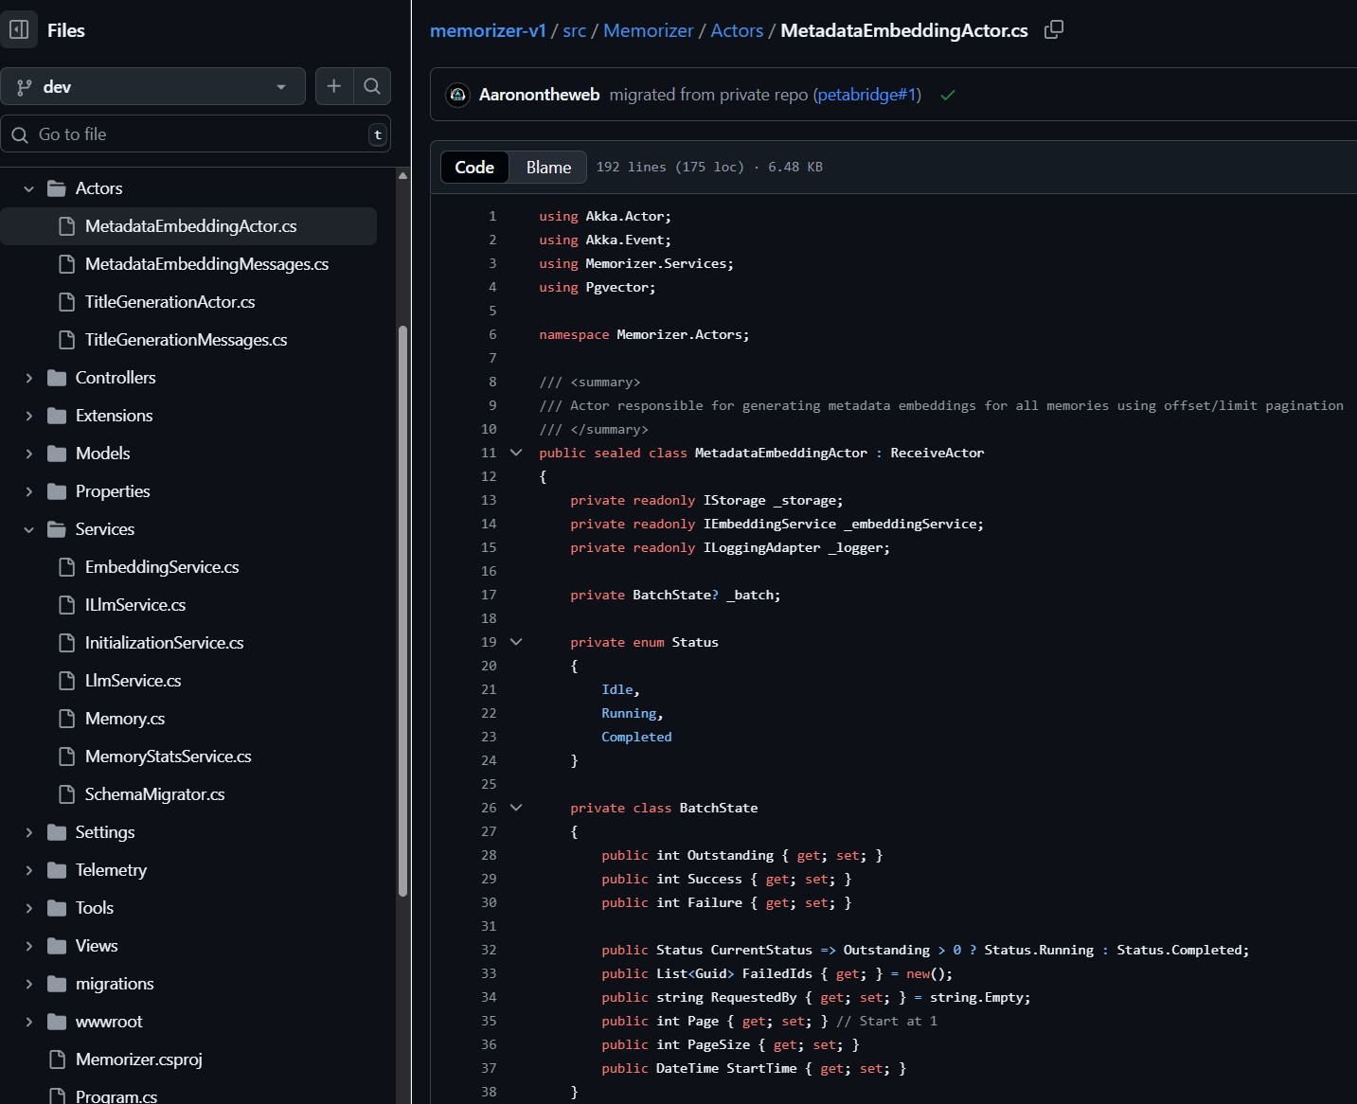
Task: Fold the BatchState class code block
Action: [x=516, y=808]
